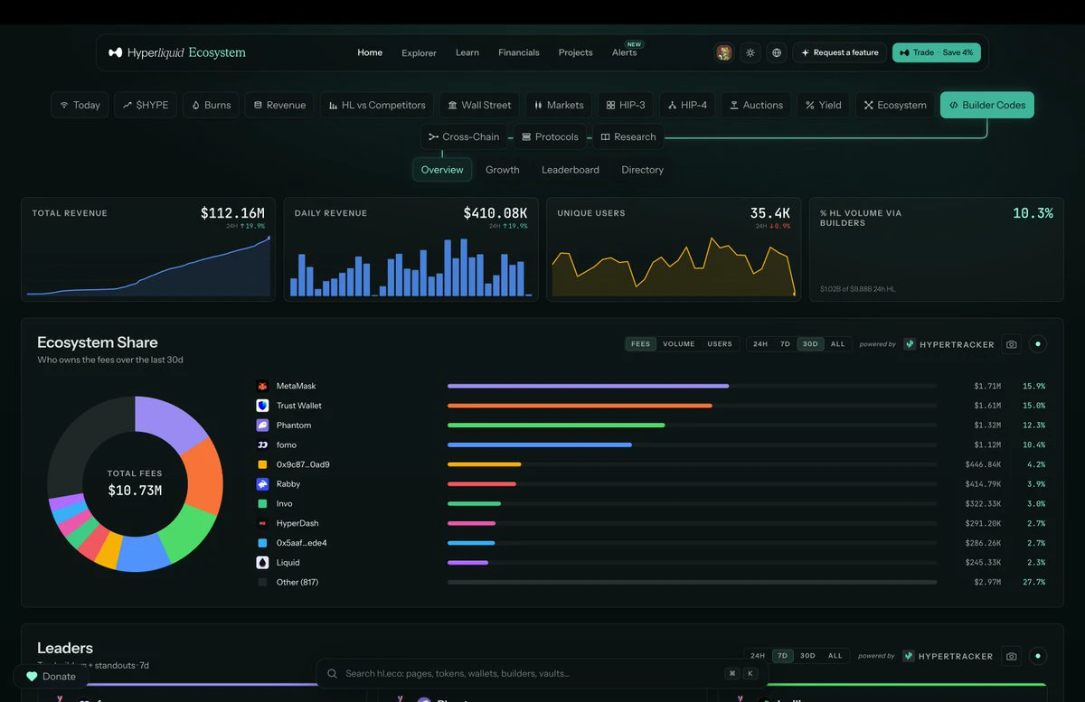Click the Hyperliquid Ecosystem logo
Screen dimensions: 1085x702
tap(176, 52)
